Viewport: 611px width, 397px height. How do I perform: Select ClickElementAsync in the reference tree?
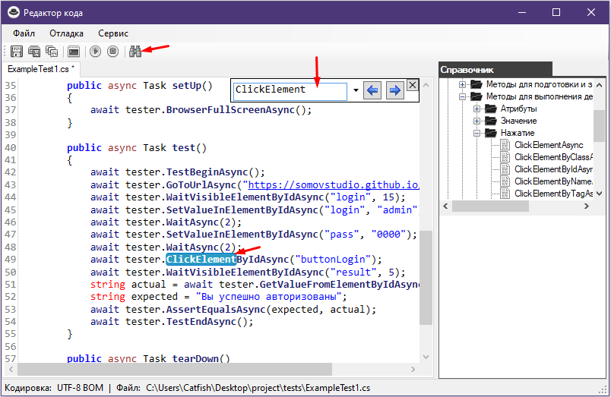tap(548, 145)
